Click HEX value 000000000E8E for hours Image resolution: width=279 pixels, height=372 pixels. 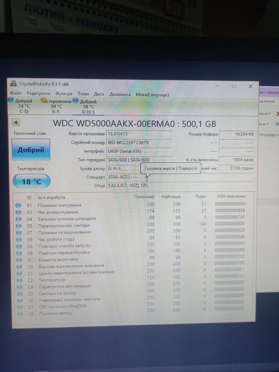(x=230, y=237)
